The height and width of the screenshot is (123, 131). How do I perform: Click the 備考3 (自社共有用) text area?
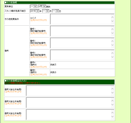click(x=70, y=114)
